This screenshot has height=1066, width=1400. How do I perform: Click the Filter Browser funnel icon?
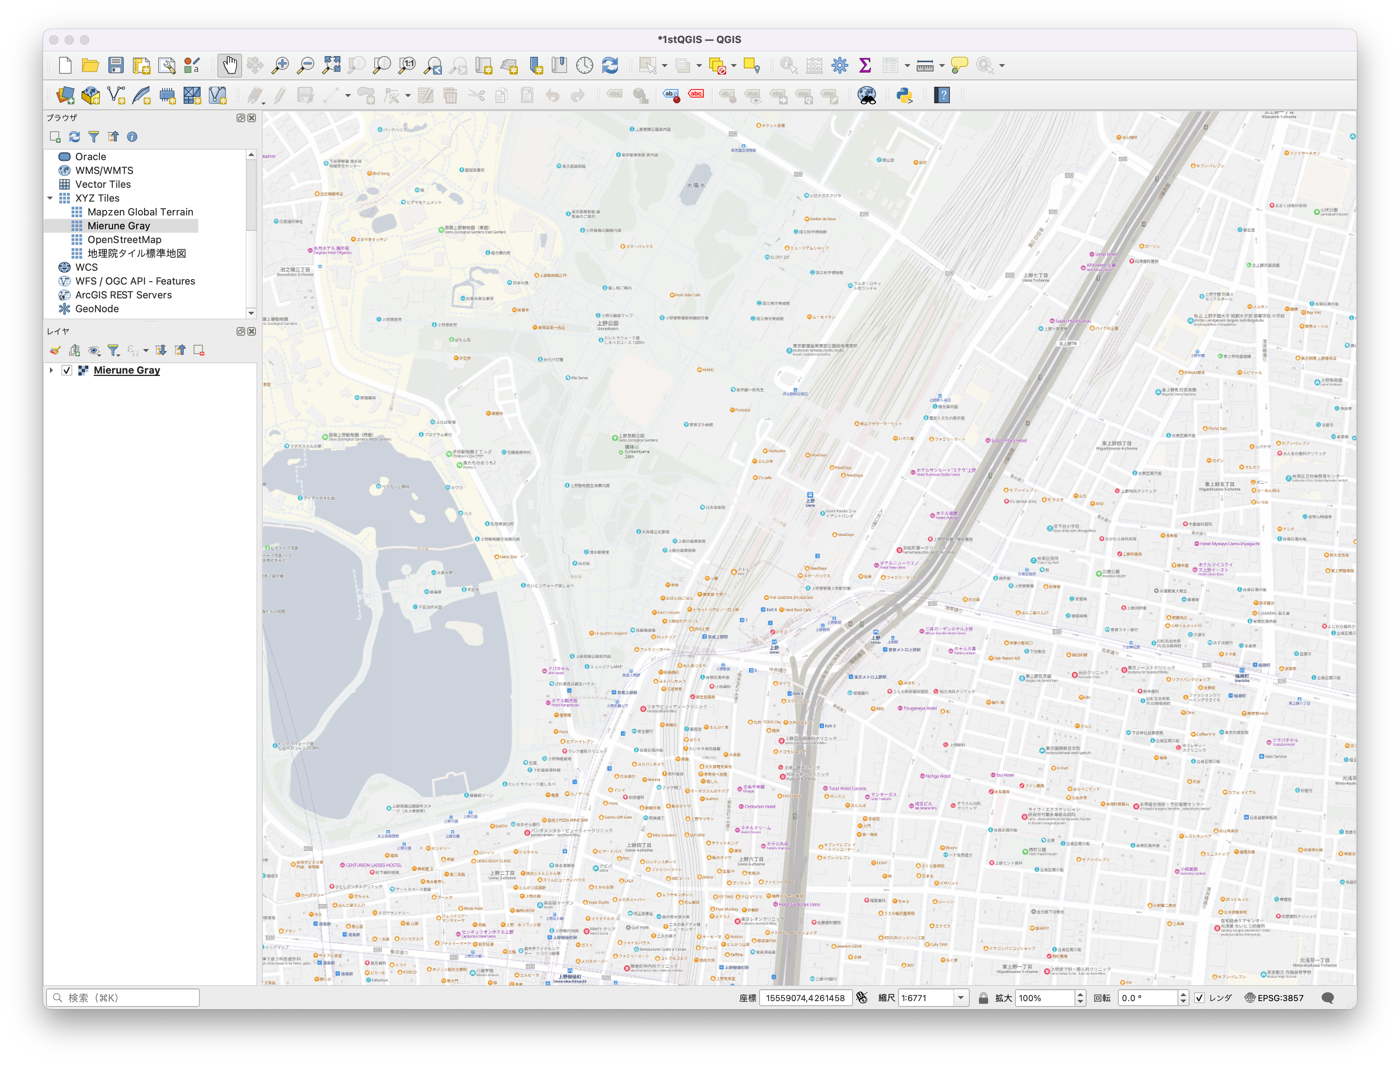[93, 136]
